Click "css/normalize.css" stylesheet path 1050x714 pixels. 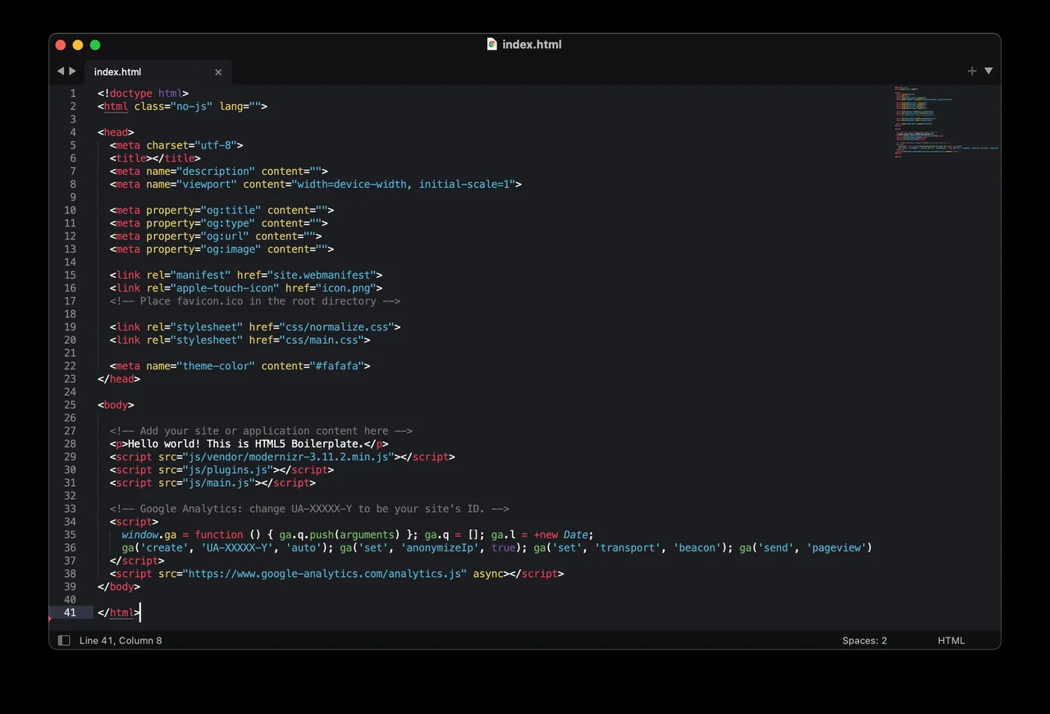tap(337, 327)
